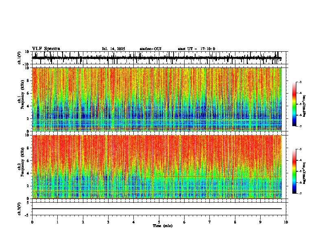Click the time axis tick label "1"
The height and width of the screenshot is (249, 322).
click(57, 222)
